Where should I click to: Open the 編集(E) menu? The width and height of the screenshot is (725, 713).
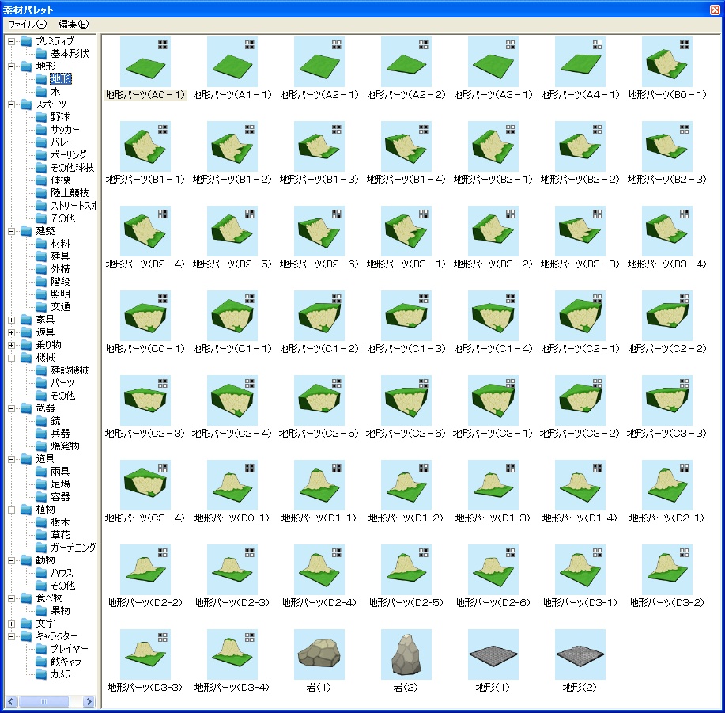pyautogui.click(x=73, y=25)
